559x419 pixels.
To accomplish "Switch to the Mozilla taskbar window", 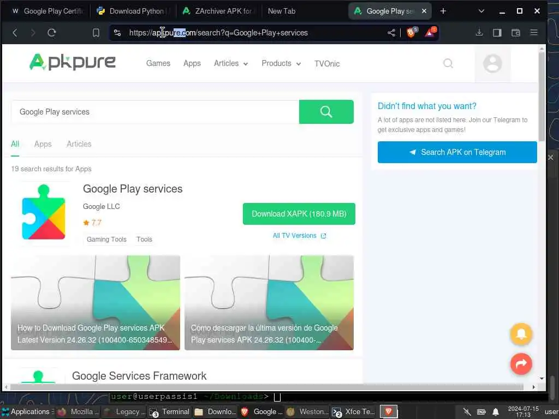I will tap(78, 412).
